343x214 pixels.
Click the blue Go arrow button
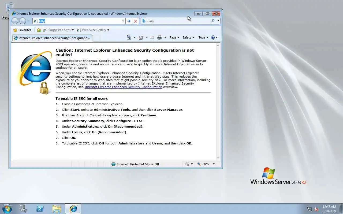[x=129, y=21]
